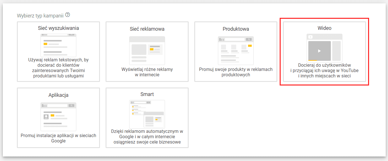Viewport: 388px width, 161px height.
Task: Click the play icon in the Wideo illustration
Action: tap(319, 51)
